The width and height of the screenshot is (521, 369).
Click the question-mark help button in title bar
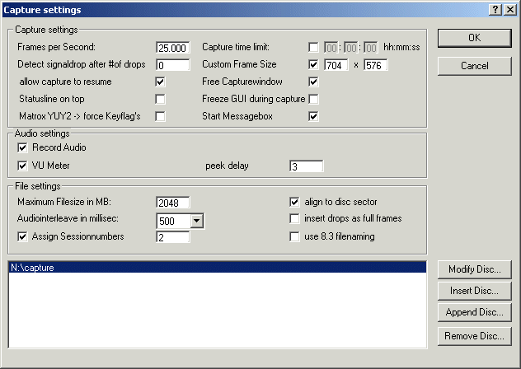[x=495, y=10]
